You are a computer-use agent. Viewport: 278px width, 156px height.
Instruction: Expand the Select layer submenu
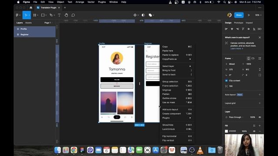pos(177,66)
